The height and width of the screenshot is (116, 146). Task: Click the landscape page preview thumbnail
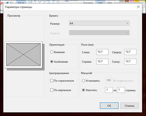tap(23, 55)
